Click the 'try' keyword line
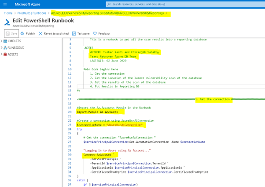 pos(79,129)
